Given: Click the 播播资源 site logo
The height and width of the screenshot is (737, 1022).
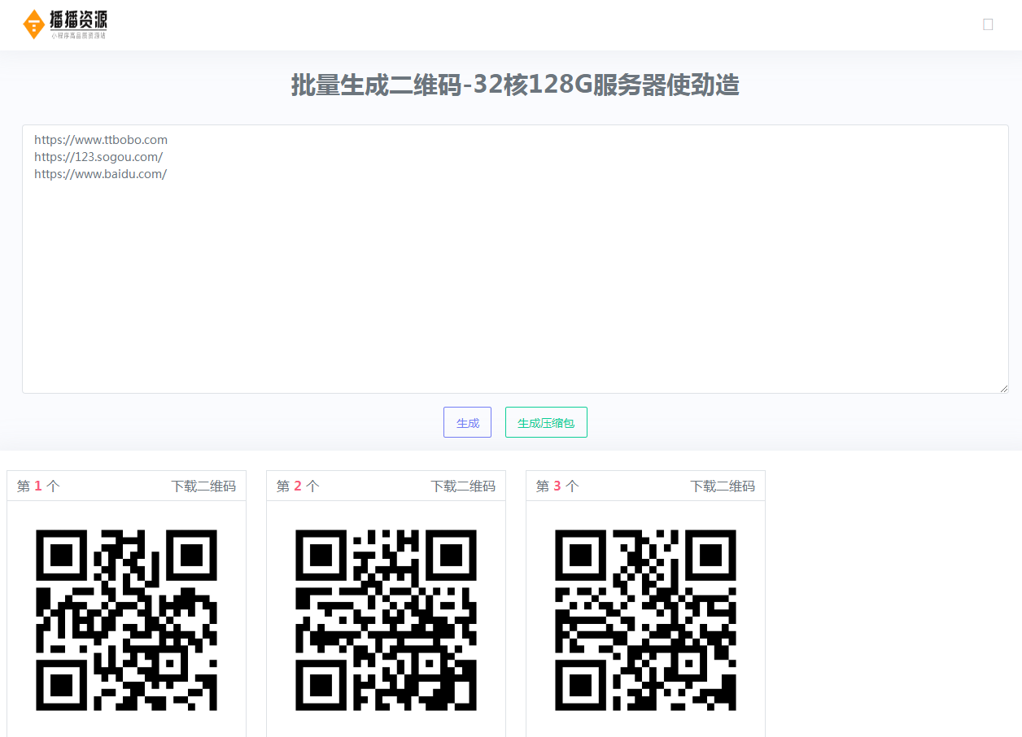Looking at the screenshot, I should pyautogui.click(x=65, y=24).
